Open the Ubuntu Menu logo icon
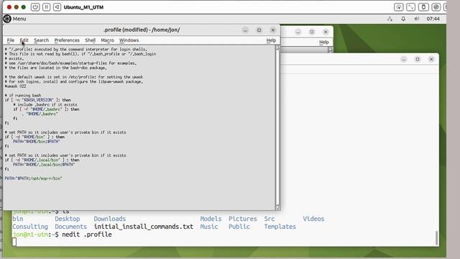The width and height of the screenshot is (460, 259). tap(7, 19)
